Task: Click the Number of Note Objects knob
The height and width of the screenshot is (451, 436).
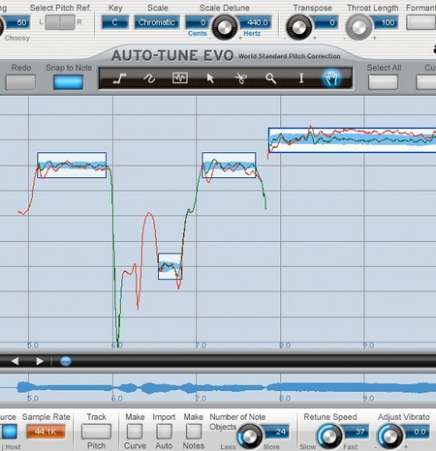Action: (x=250, y=436)
